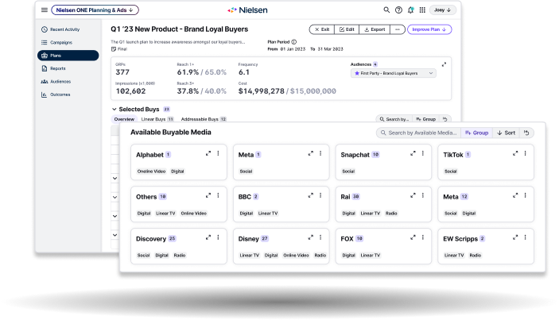Collapse the Selected Buys section

(114, 109)
